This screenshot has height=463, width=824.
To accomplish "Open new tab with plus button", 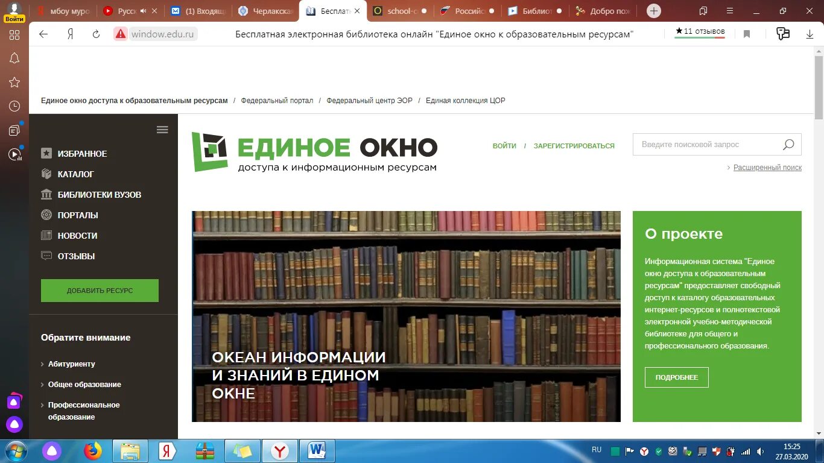I will [654, 11].
